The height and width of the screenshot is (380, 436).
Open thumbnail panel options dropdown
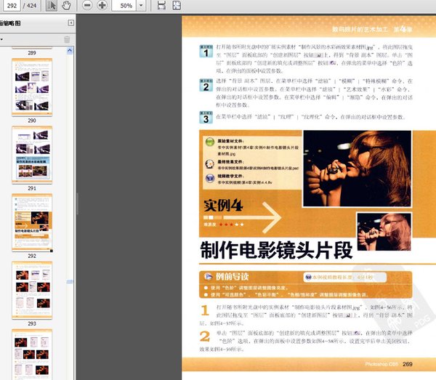coord(2,39)
